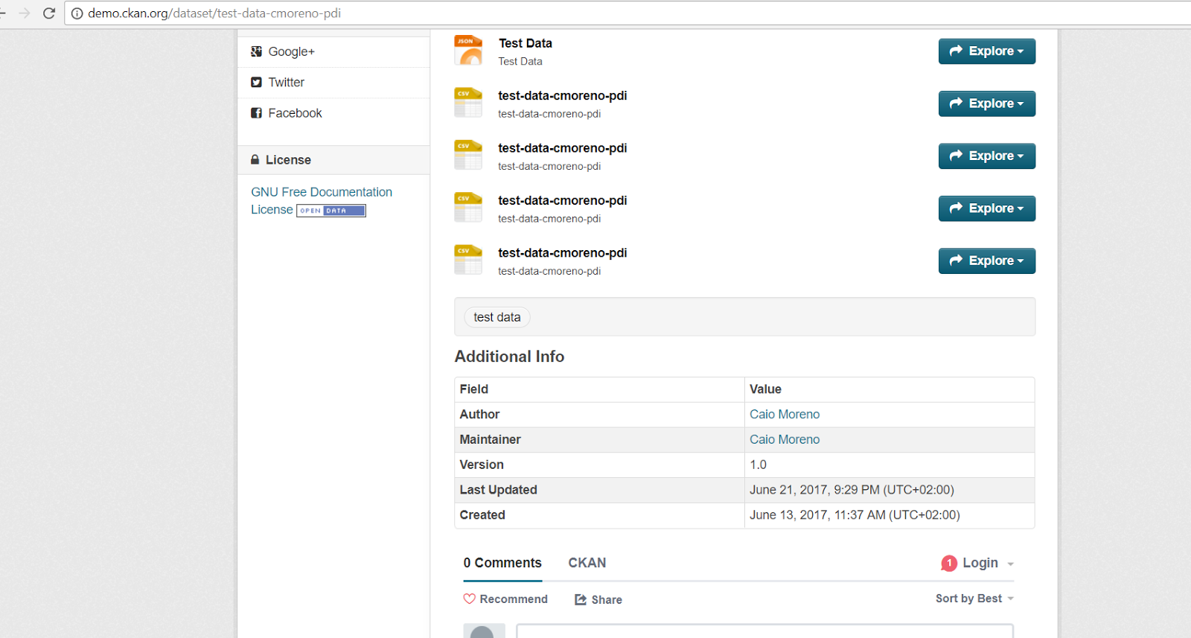
Task: Switch to the CKAN tab in comments
Action: (x=587, y=563)
